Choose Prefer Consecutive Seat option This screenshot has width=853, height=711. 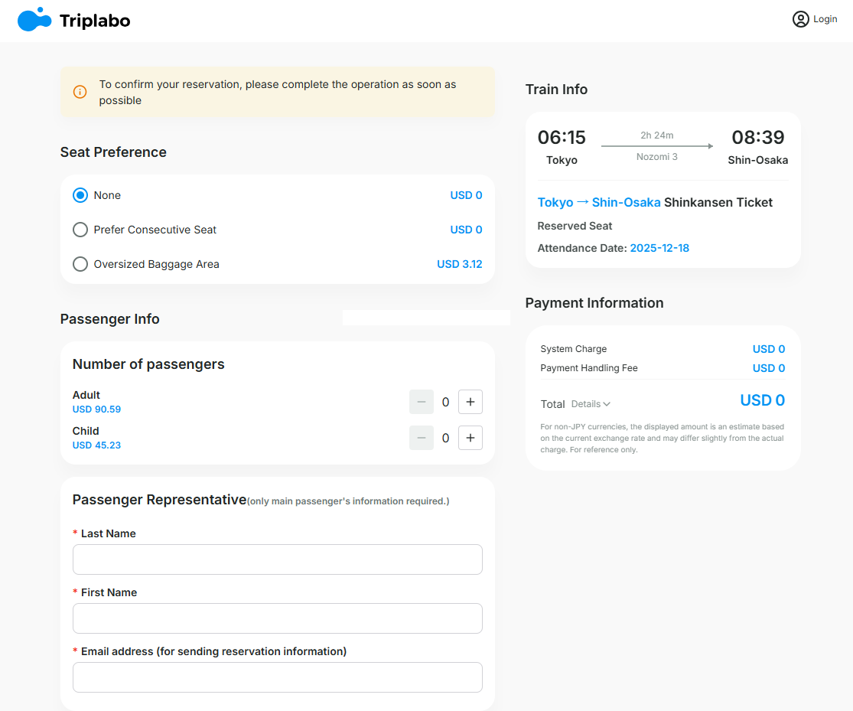[x=80, y=230]
